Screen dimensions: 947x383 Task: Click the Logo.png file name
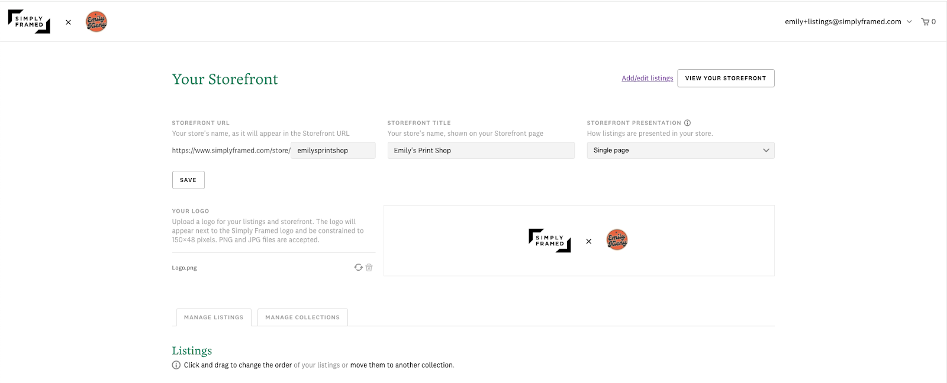[x=185, y=268]
